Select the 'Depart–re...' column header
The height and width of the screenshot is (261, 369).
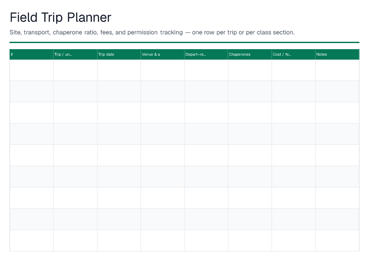pos(206,54)
